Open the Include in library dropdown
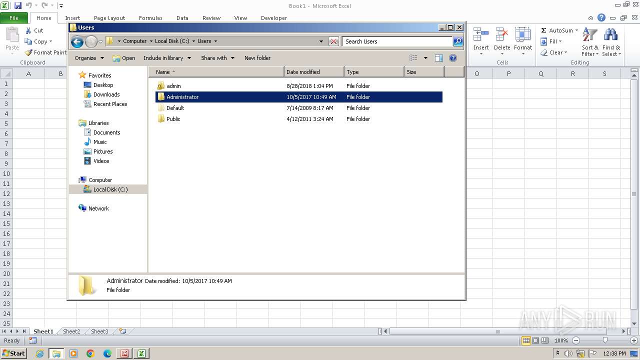This screenshot has width=640, height=360. [167, 58]
